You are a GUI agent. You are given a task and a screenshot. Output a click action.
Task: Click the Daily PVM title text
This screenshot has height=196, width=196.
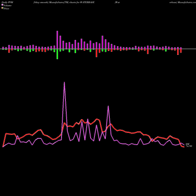click(7, 2)
